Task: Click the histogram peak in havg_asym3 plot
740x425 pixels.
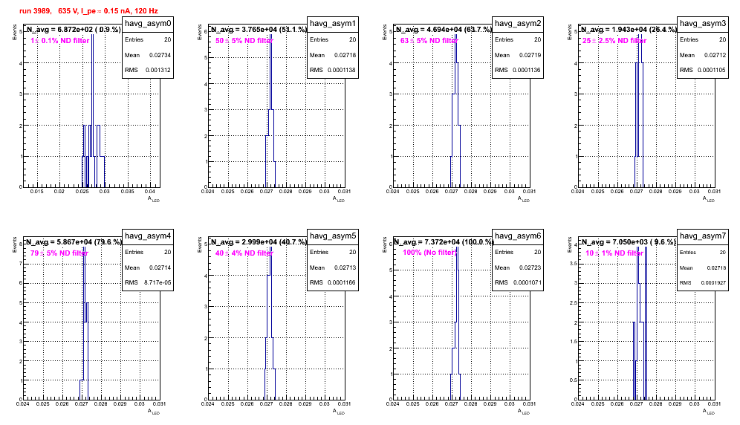Action: click(640, 36)
